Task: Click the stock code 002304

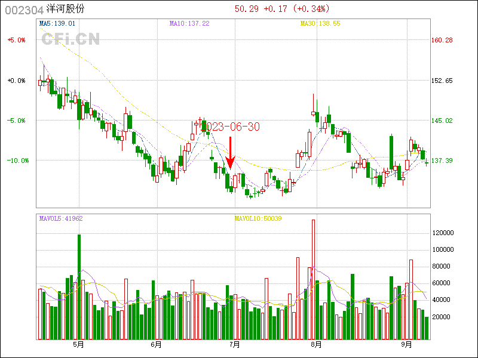Action: (22, 10)
